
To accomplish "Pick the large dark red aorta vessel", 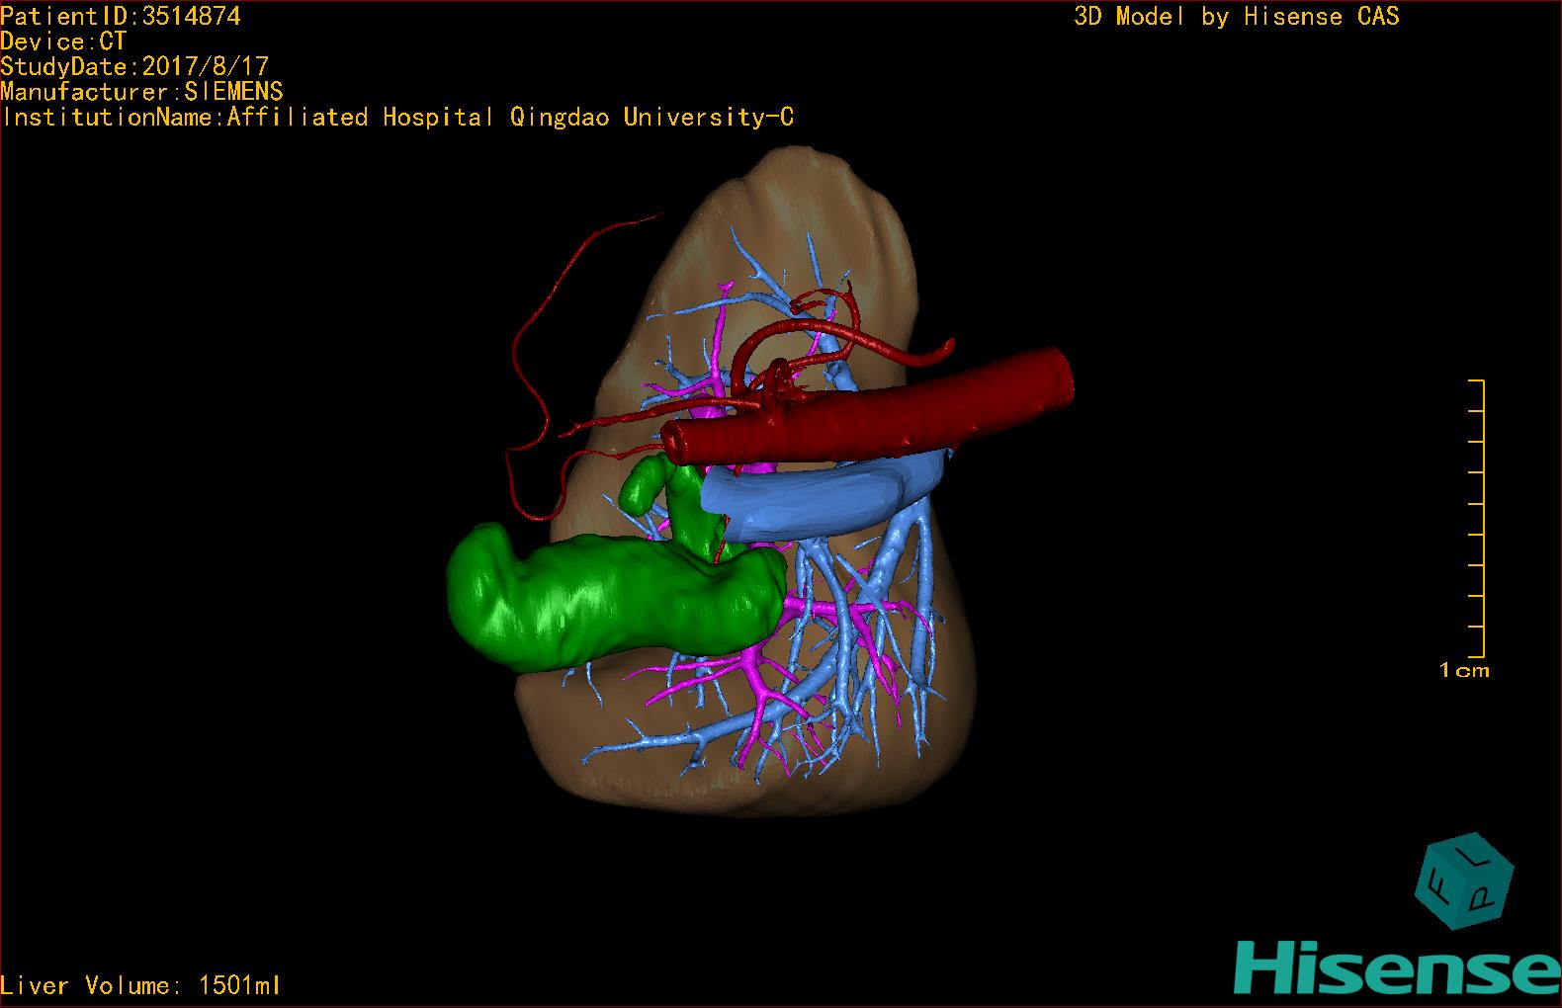I will [867, 405].
